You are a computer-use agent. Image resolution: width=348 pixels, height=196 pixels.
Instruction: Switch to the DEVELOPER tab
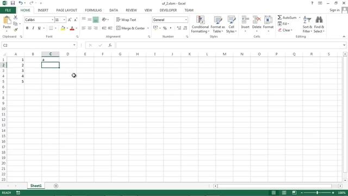tap(168, 10)
